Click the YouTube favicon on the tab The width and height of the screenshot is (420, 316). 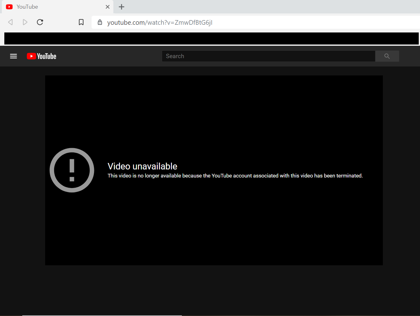pos(9,7)
